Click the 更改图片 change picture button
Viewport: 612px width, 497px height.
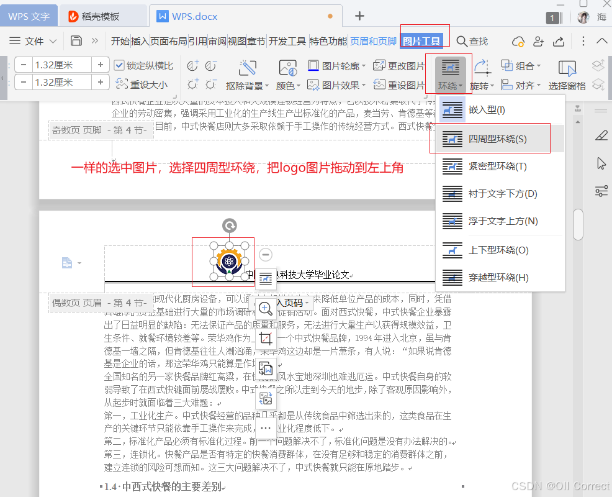coord(399,66)
